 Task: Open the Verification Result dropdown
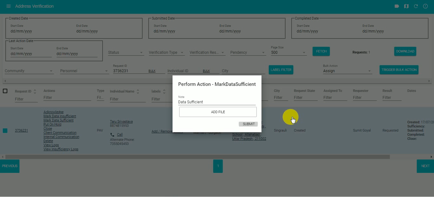pos(207,52)
